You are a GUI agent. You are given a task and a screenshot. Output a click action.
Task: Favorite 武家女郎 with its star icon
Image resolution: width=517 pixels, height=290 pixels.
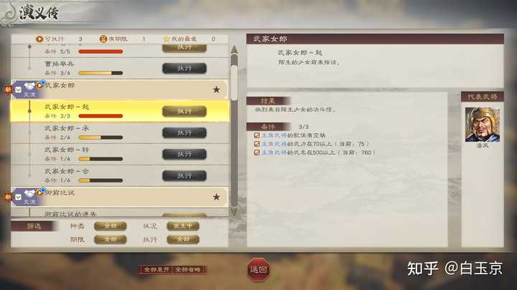click(x=216, y=90)
